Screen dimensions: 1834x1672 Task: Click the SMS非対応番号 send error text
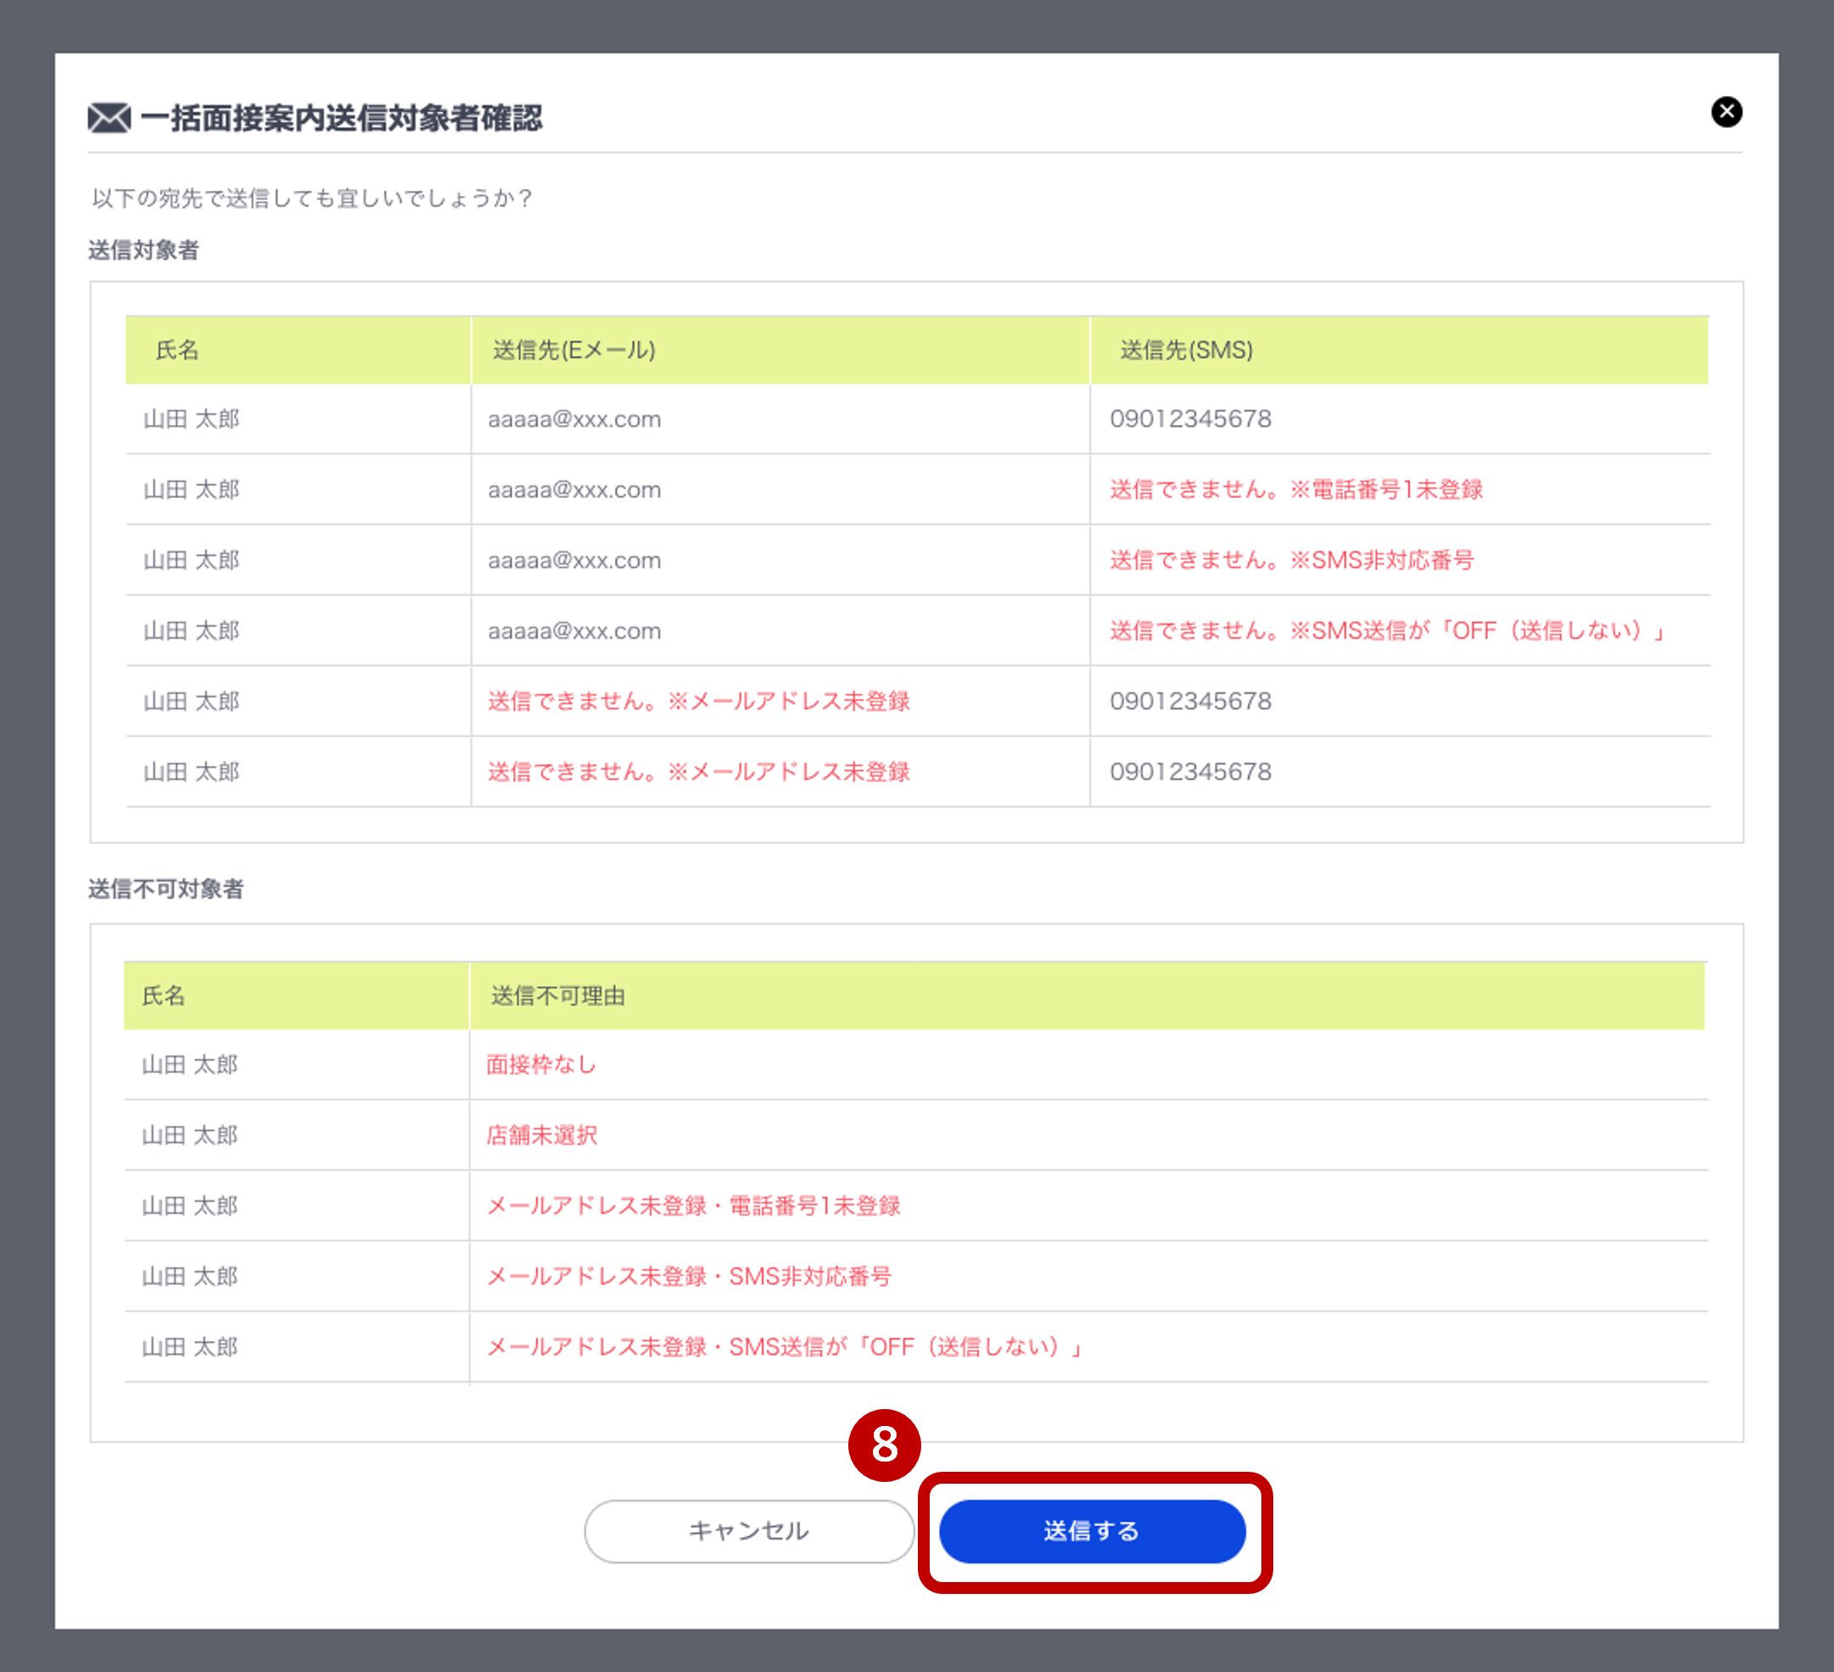click(x=1291, y=561)
